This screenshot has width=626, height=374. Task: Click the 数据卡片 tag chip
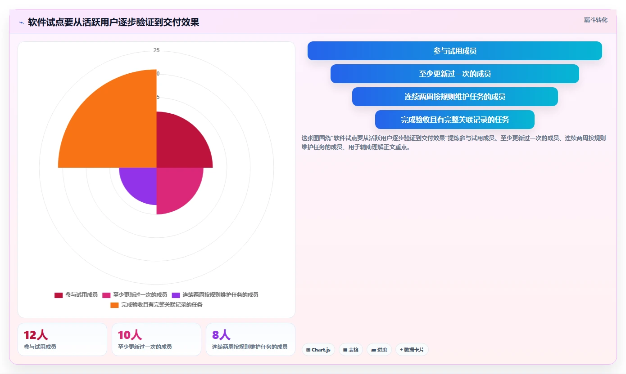pyautogui.click(x=412, y=350)
